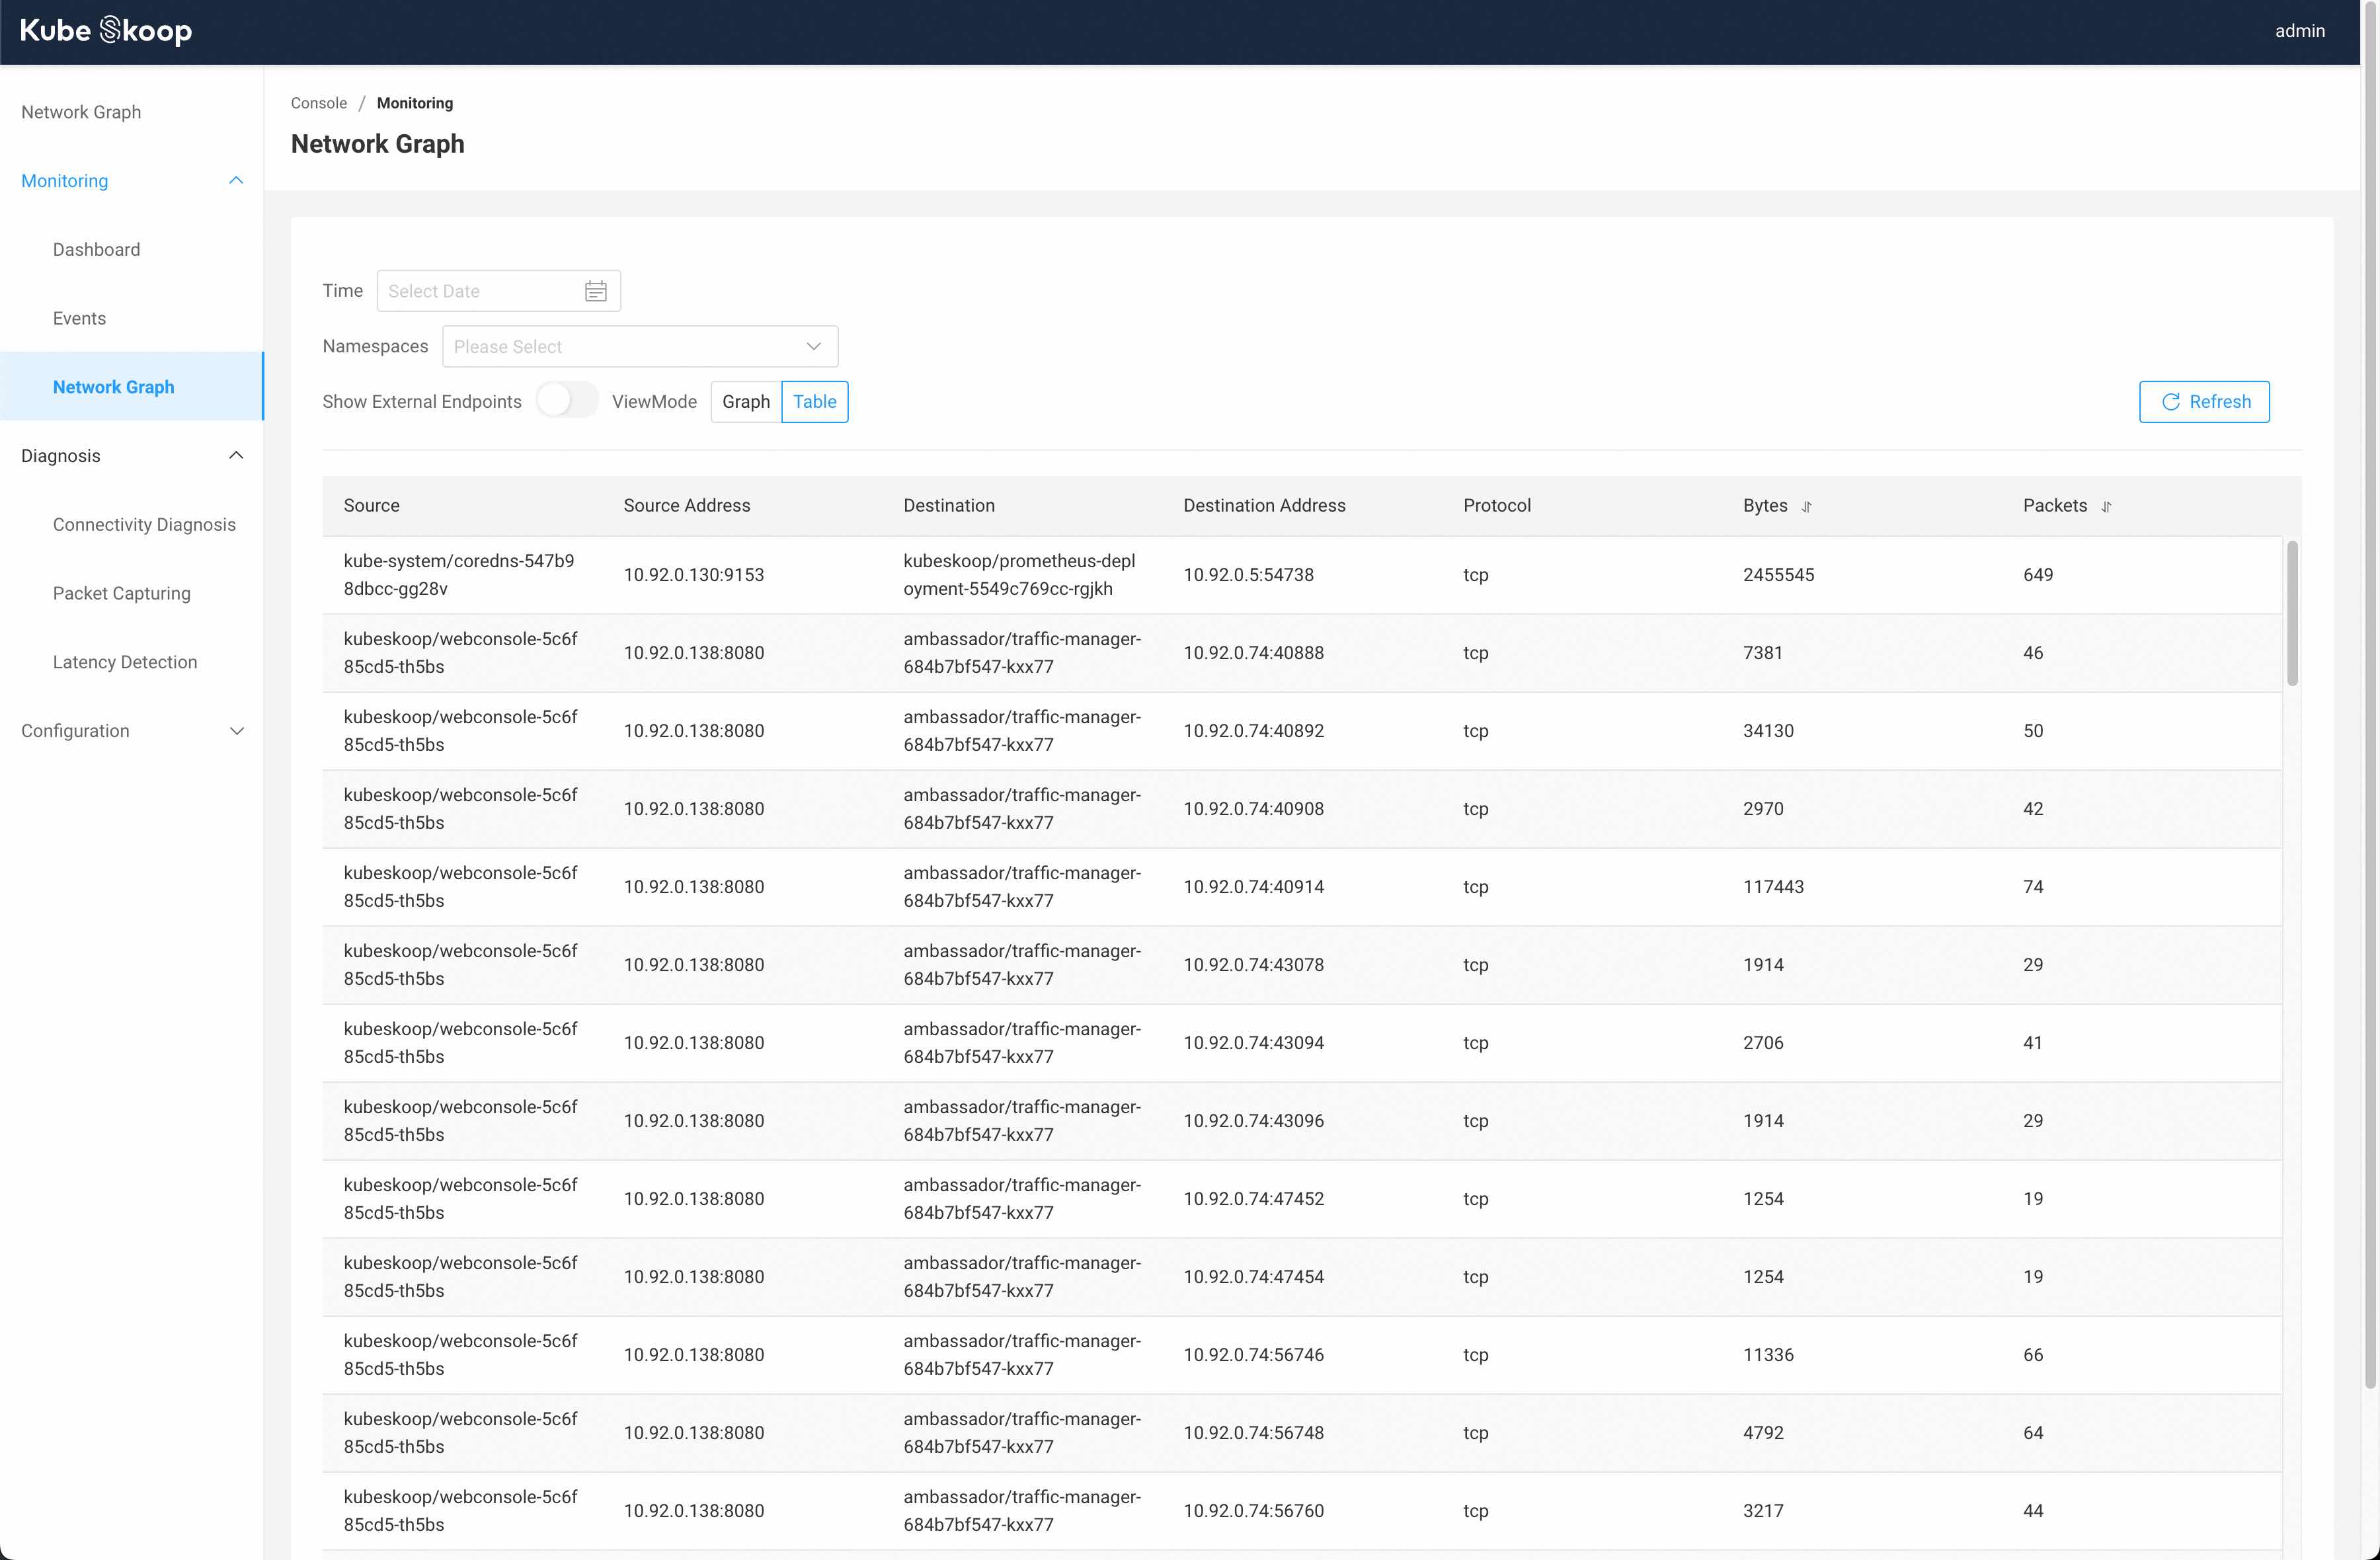The width and height of the screenshot is (2380, 1560).
Task: Open Events page in sidebar
Action: point(79,319)
